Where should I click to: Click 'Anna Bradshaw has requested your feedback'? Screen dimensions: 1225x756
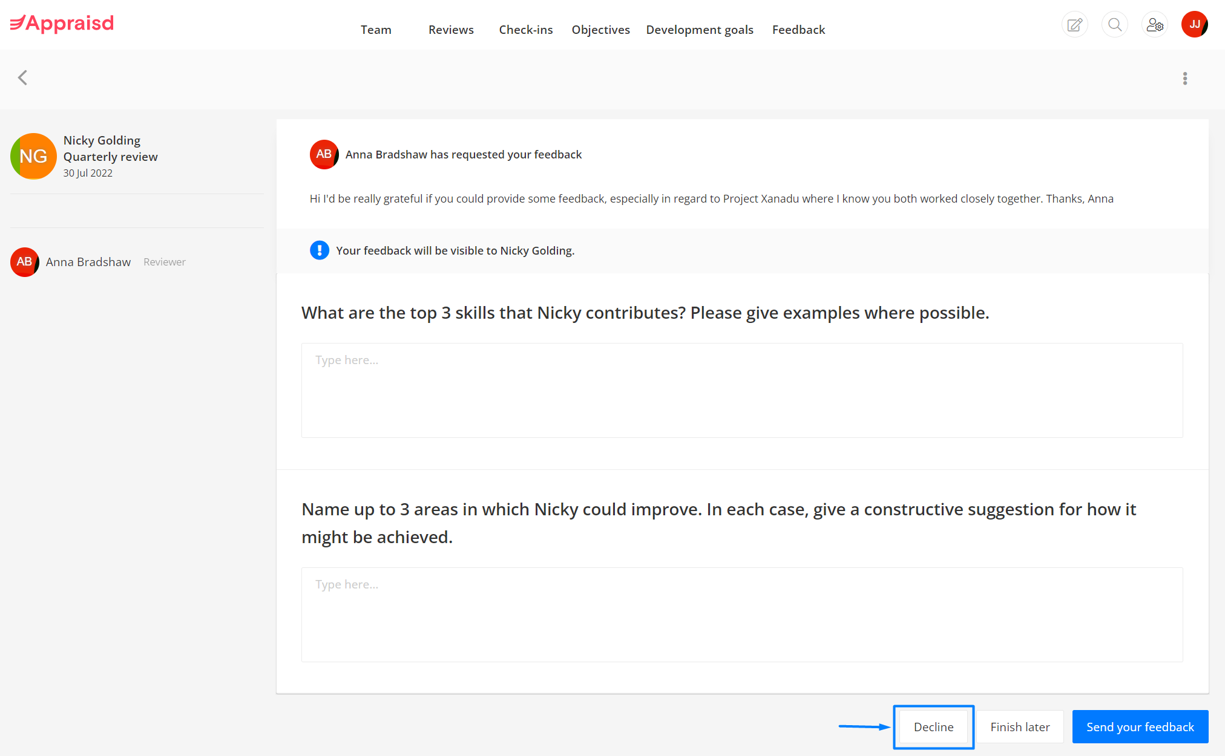464,155
